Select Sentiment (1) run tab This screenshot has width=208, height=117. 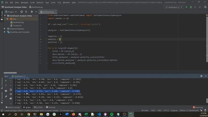[x=20, y=76]
